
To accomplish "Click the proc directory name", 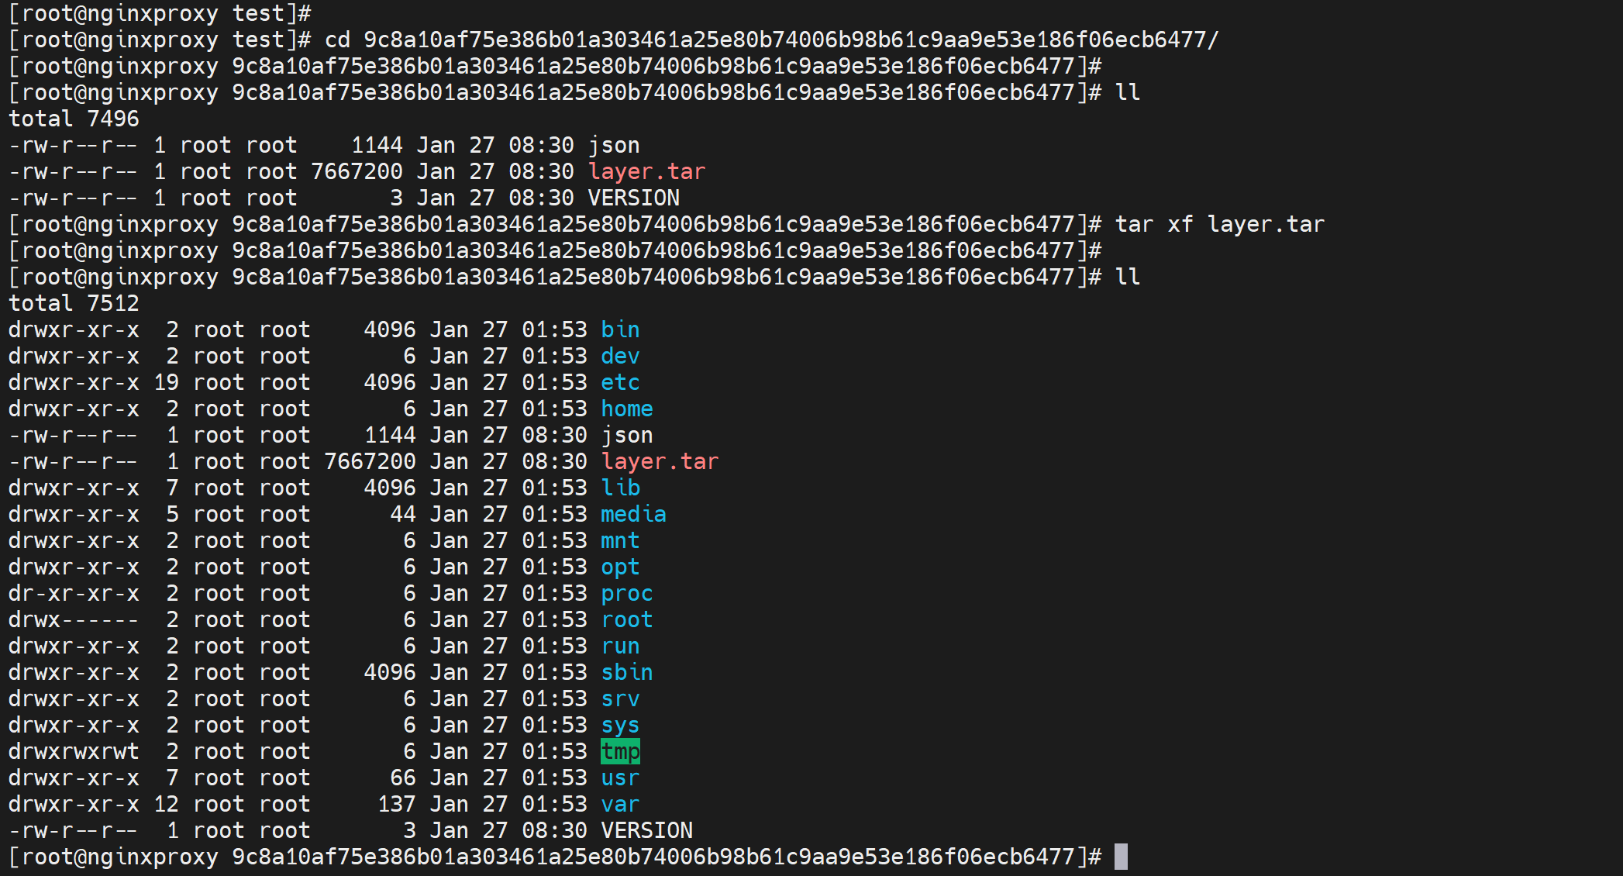I will pos(626,593).
